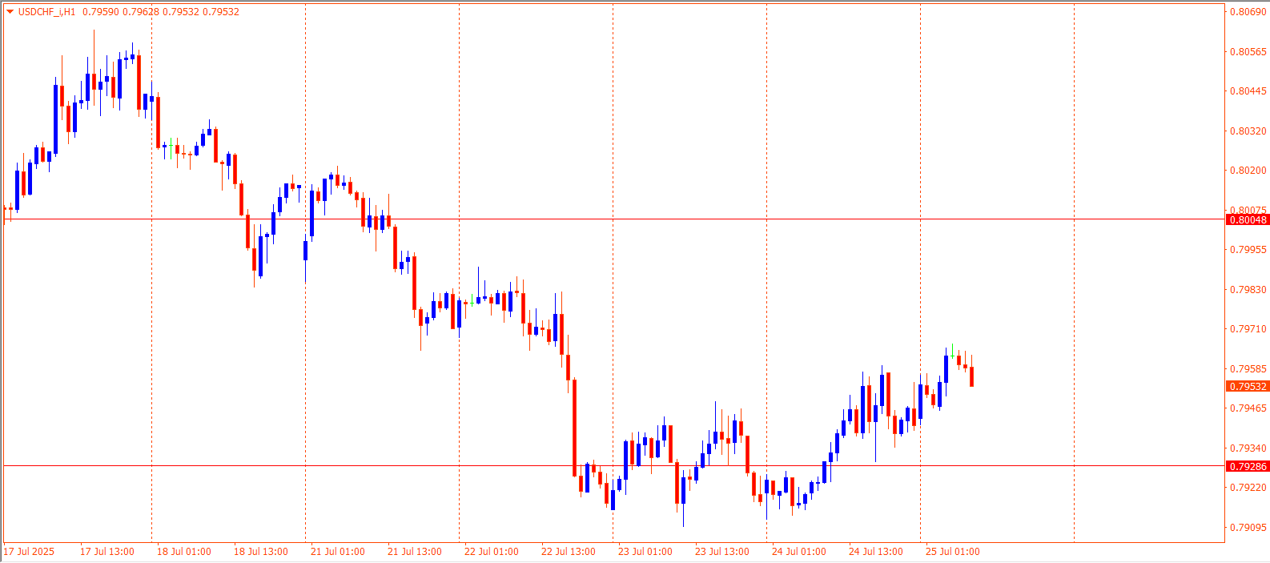Image resolution: width=1270 pixels, height=563 pixels.
Task: Click the USDCHF_i,H1 symbol title text
Action: tap(46, 12)
